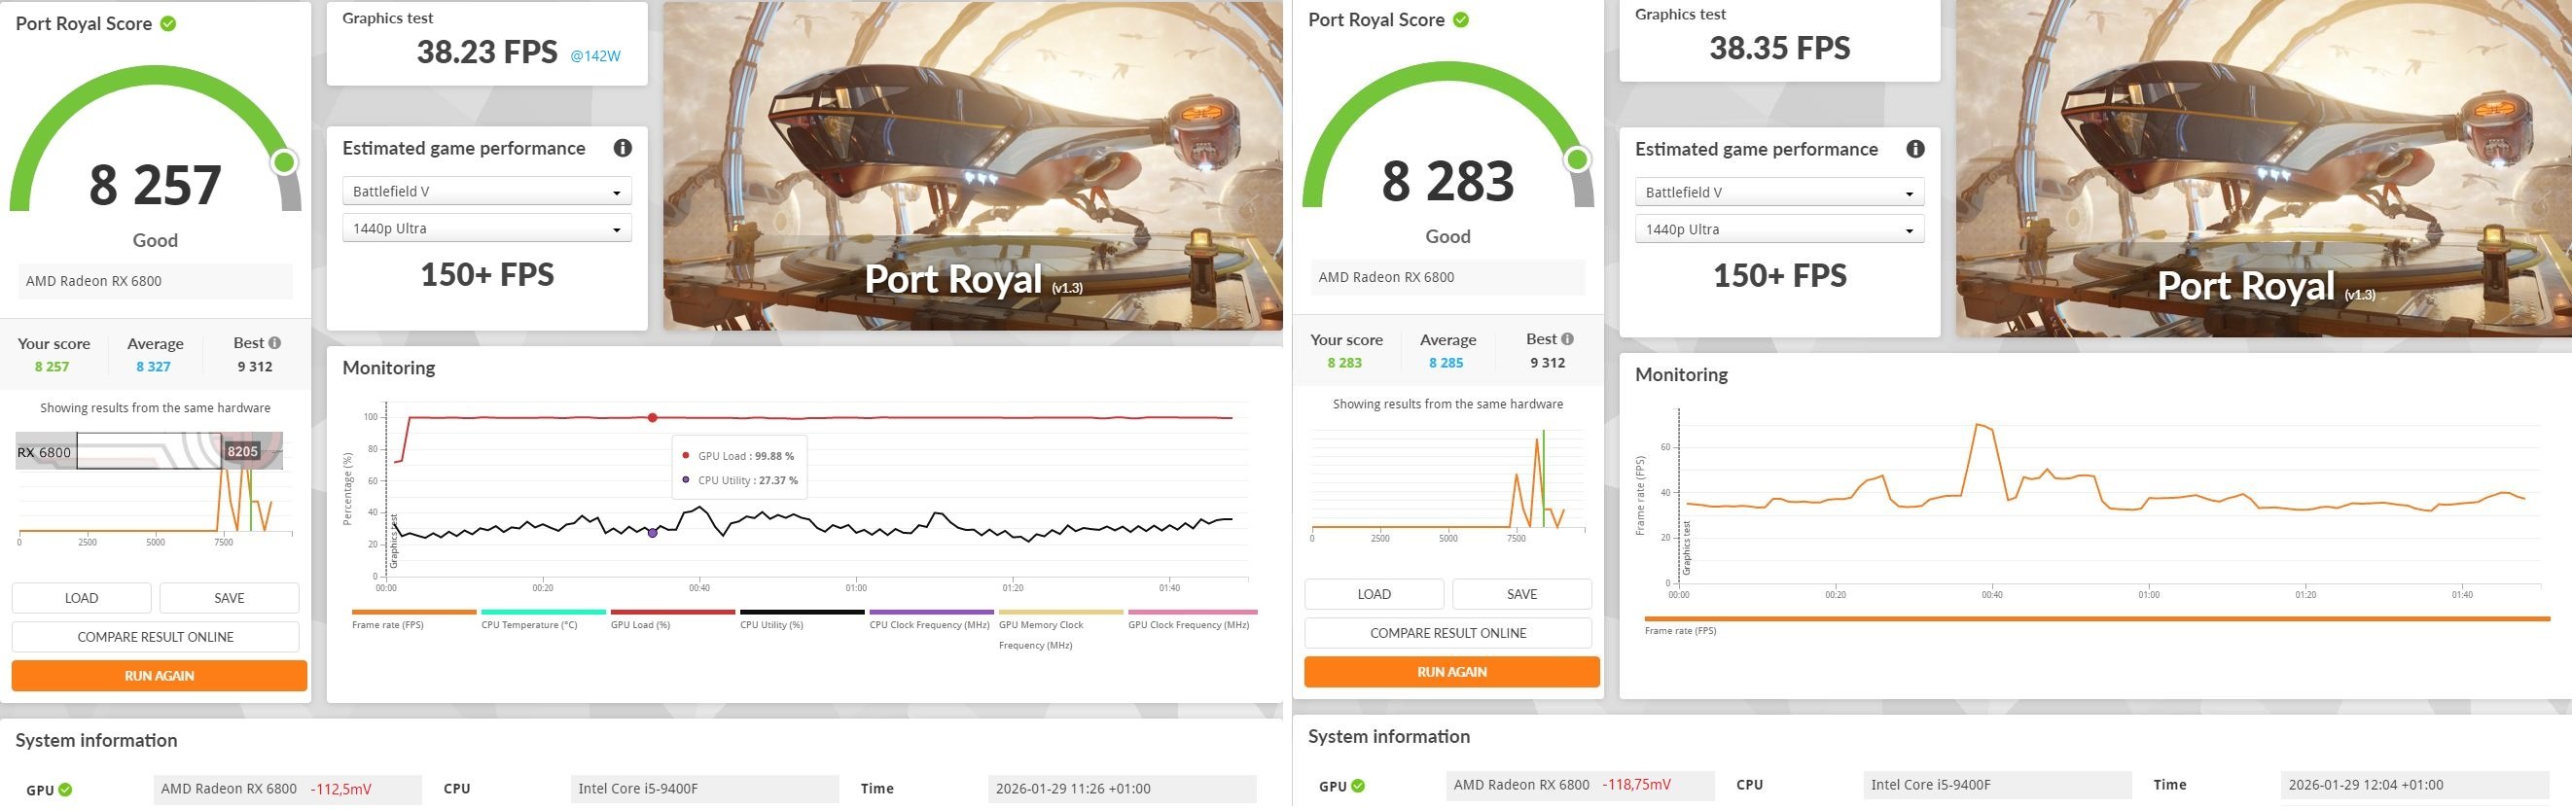
Task: Click 38.35 FPS graphics test result
Action: tap(1779, 48)
